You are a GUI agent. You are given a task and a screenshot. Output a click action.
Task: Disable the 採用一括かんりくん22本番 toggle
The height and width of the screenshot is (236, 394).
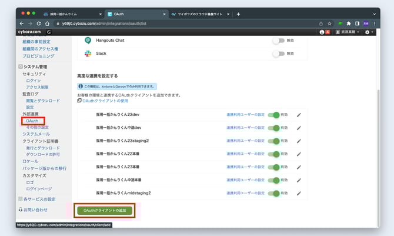tap(274, 154)
